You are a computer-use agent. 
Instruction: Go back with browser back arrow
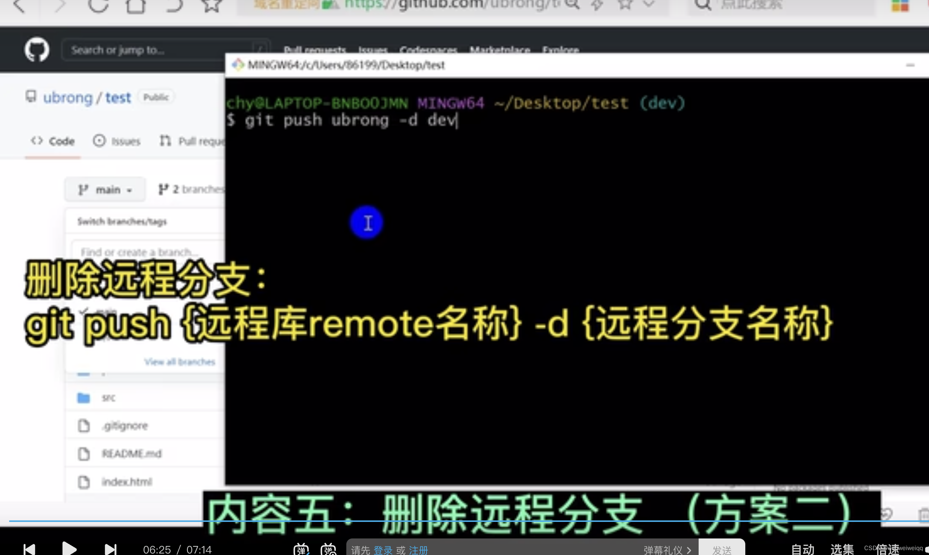(19, 5)
